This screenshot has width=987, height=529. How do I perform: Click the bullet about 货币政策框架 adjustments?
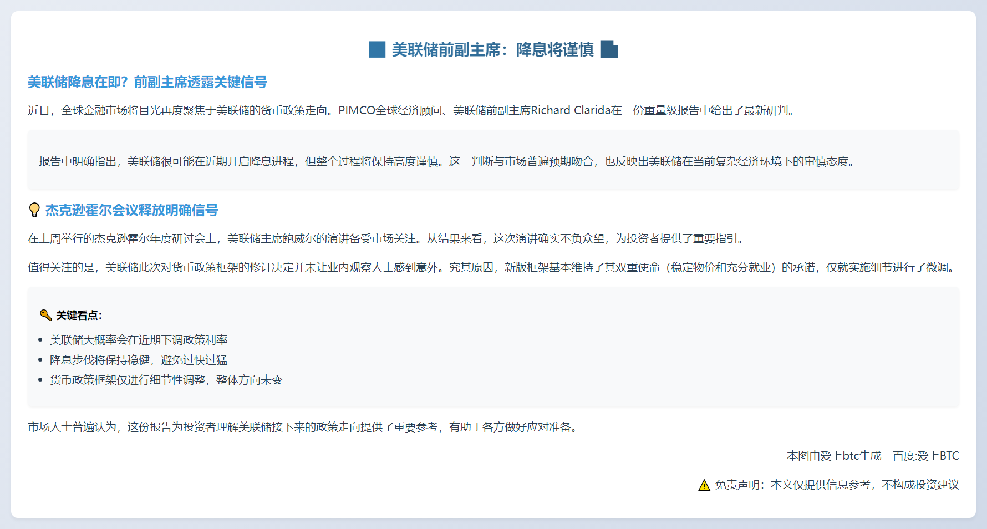click(166, 380)
